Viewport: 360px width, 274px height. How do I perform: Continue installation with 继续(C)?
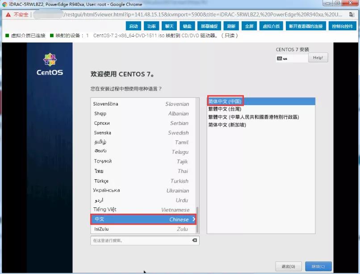318,266
